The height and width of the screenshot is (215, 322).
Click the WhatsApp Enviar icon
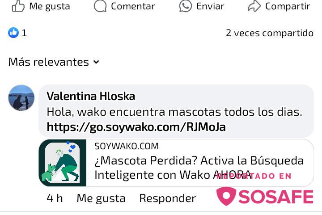coord(186,6)
